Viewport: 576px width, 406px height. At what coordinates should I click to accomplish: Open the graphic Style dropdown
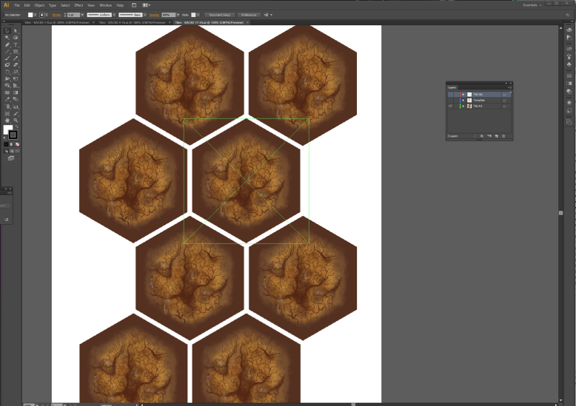pos(198,15)
